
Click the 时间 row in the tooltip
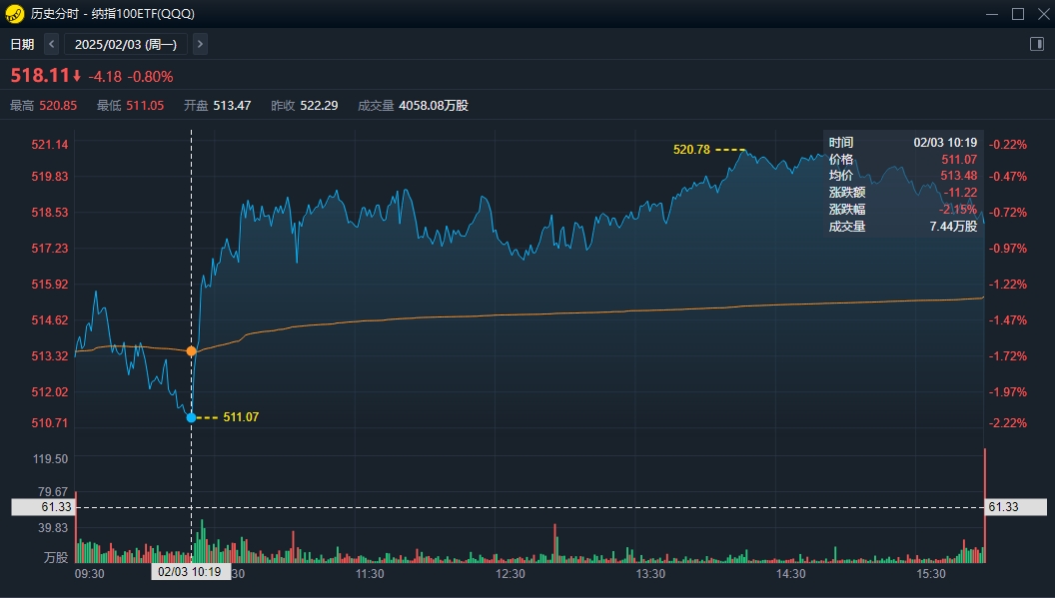[x=903, y=143]
